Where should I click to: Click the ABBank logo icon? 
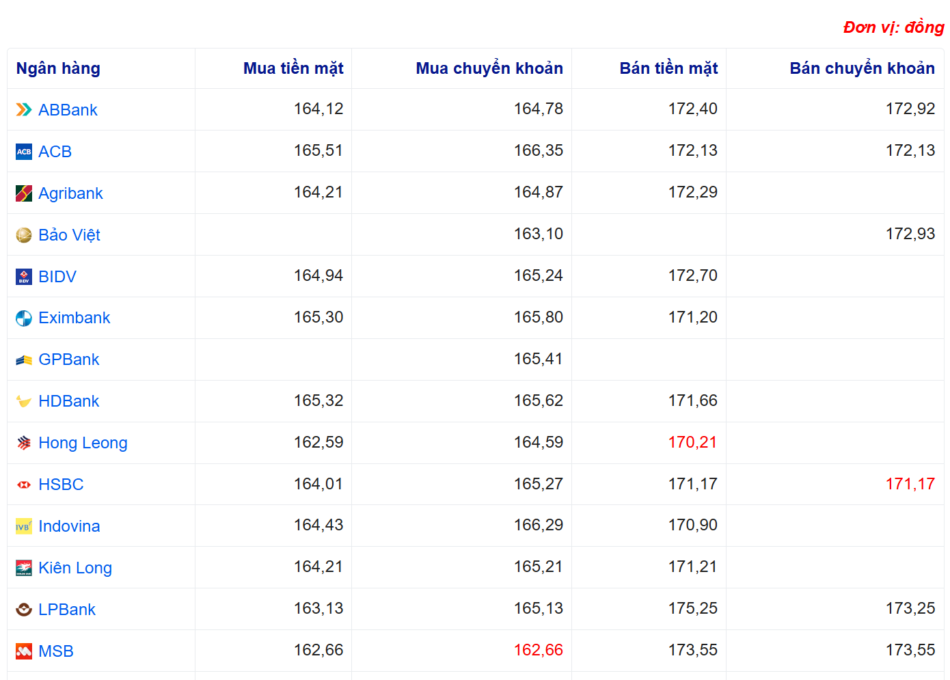[x=24, y=110]
